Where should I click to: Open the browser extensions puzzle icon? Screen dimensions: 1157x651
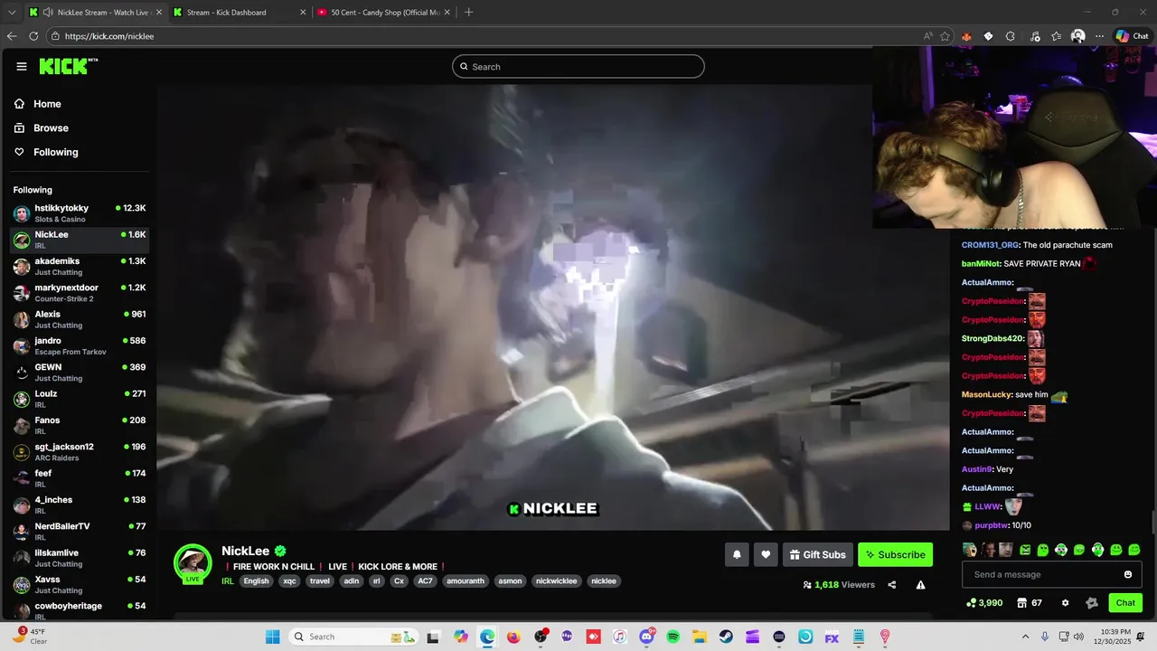tap(1011, 36)
